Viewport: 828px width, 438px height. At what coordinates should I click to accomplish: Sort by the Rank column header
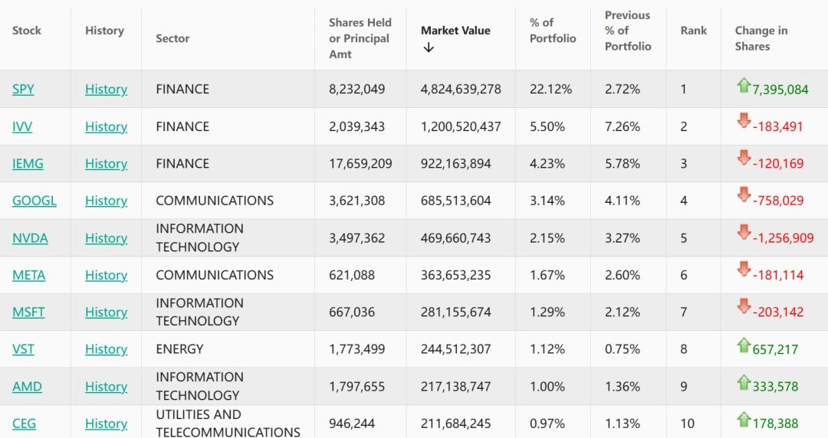(x=693, y=31)
